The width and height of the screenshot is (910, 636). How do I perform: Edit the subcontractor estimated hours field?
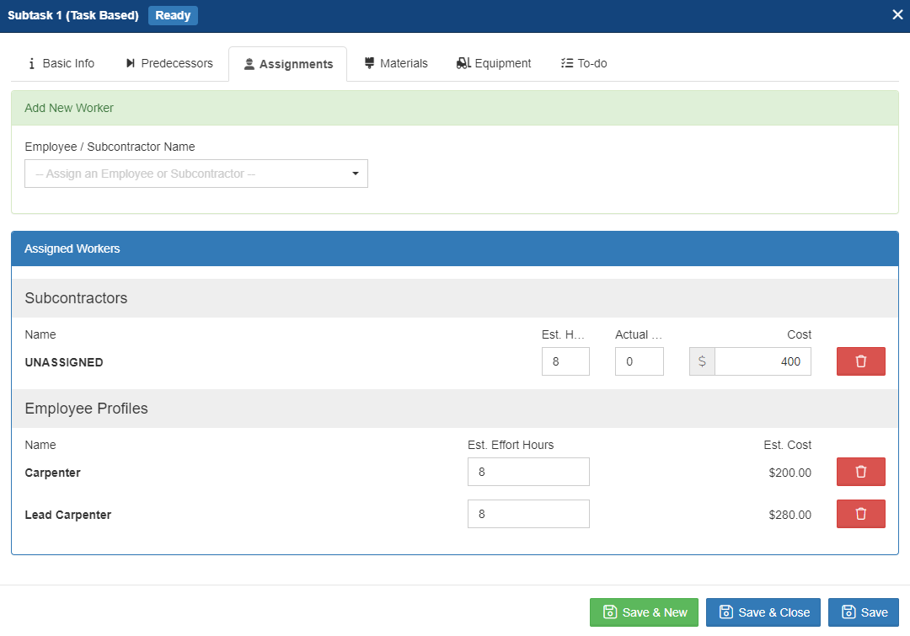point(565,361)
